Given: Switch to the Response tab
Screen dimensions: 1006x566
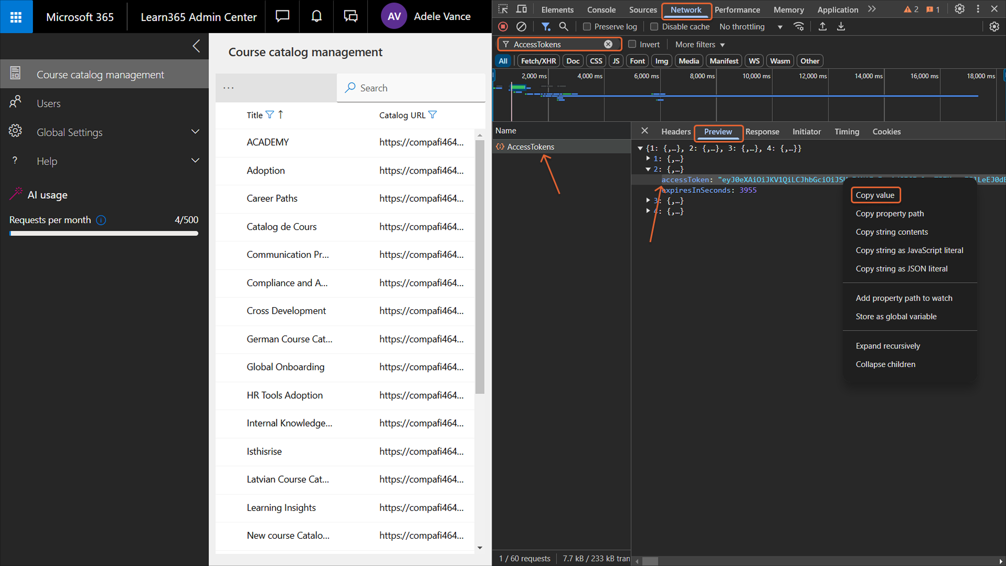Looking at the screenshot, I should coord(762,132).
